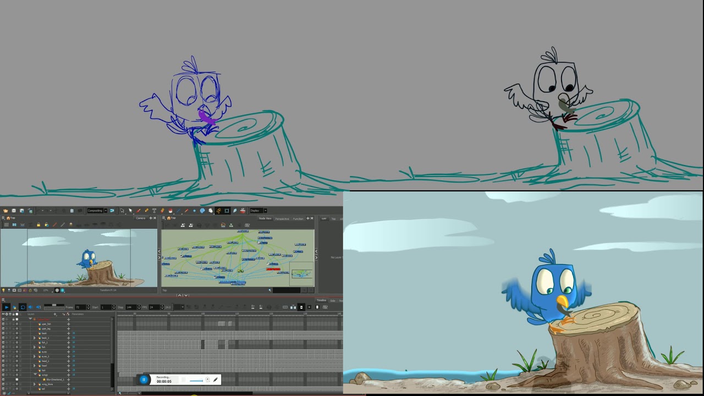Viewport: 704px width, 396px height.
Task: Click the Node View navigator thumbnail
Action: (x=302, y=273)
